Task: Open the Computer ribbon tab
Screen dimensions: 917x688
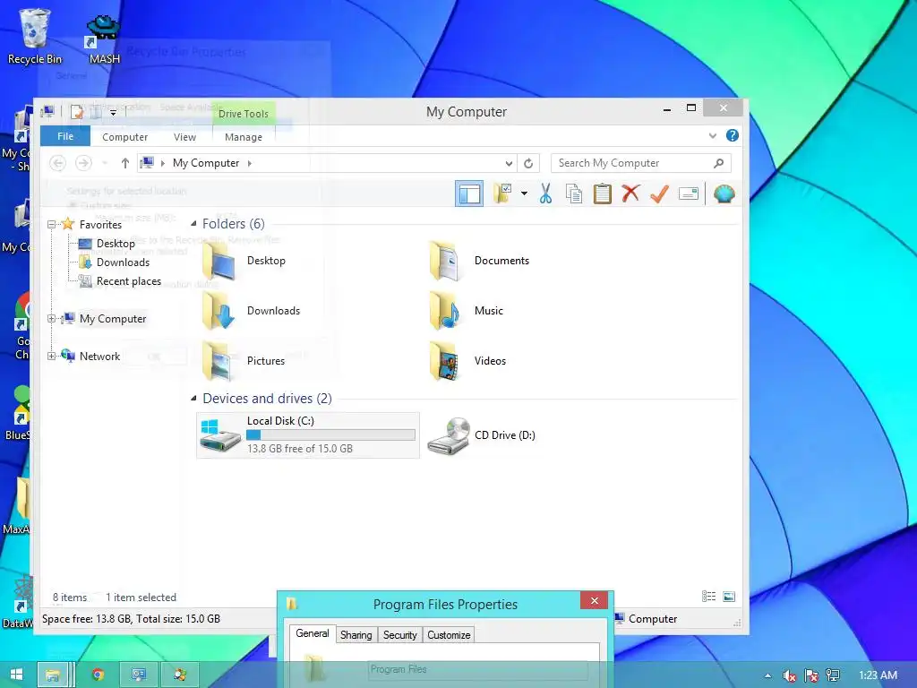Action: 124,137
